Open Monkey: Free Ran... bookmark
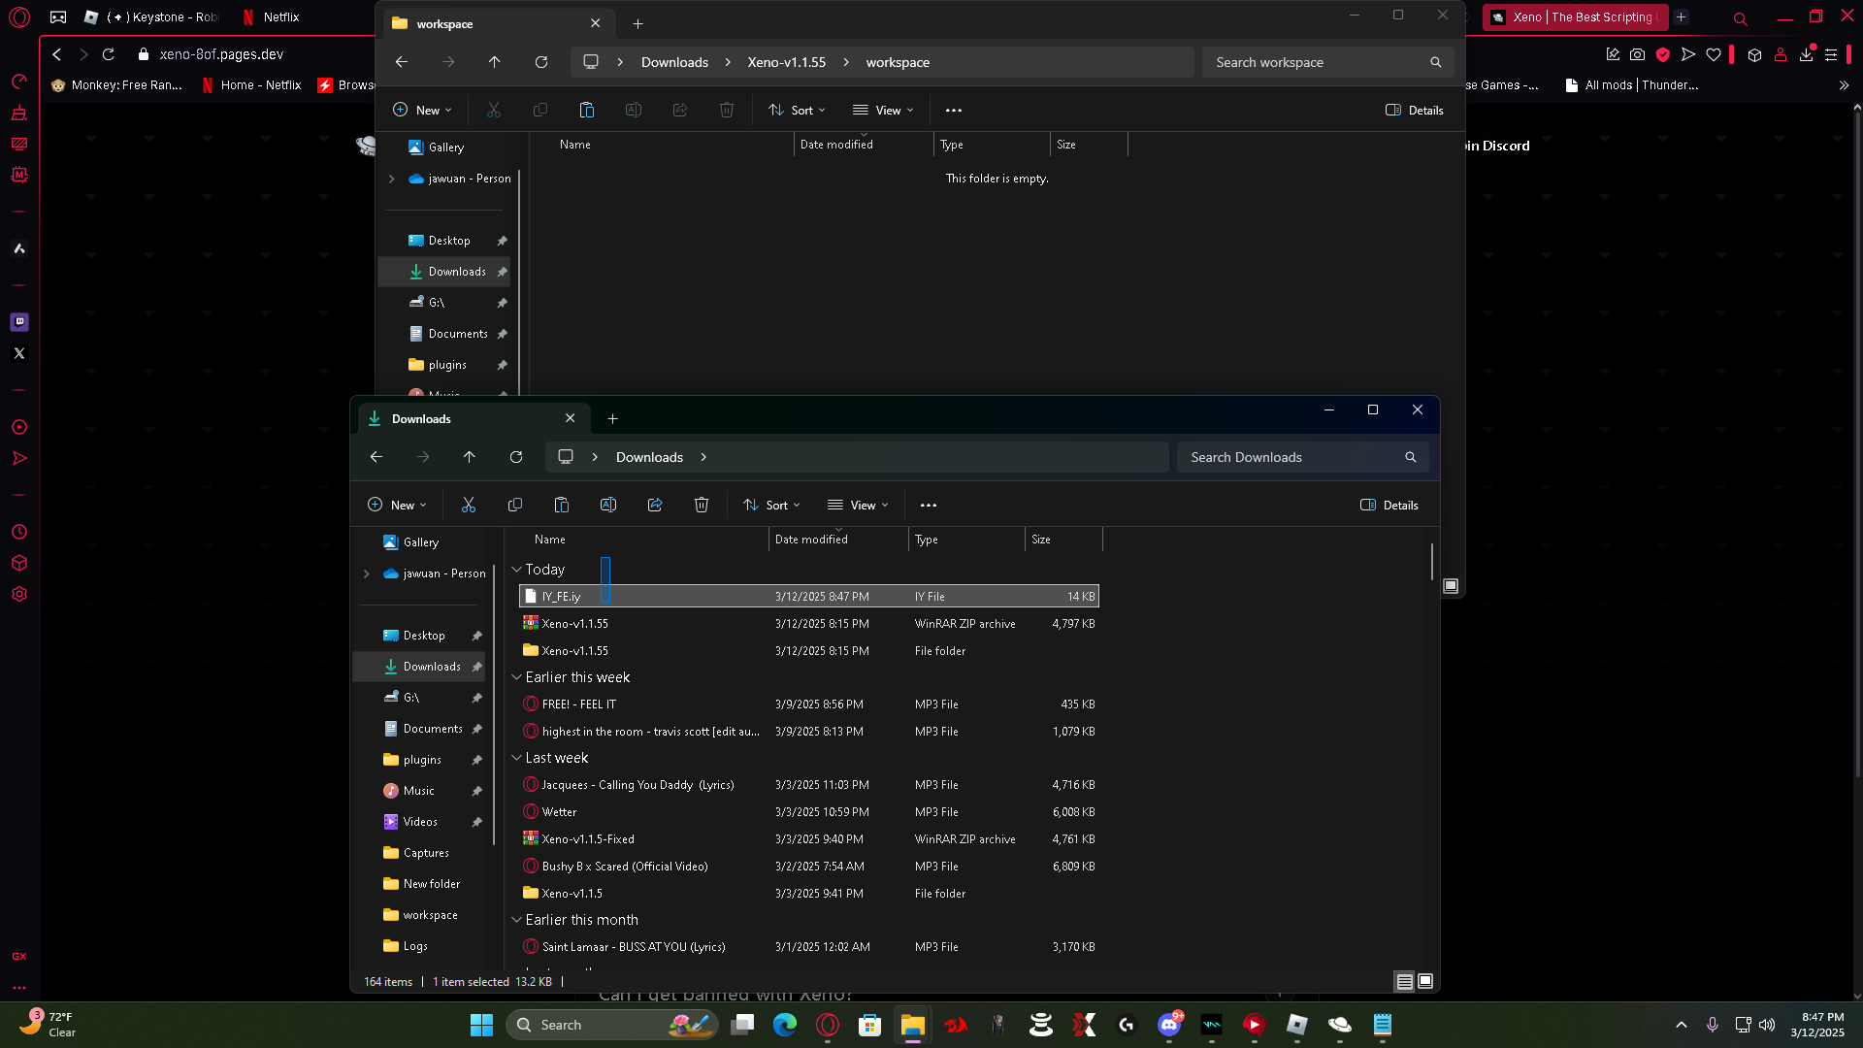Viewport: 1863px width, 1048px height. (x=116, y=85)
